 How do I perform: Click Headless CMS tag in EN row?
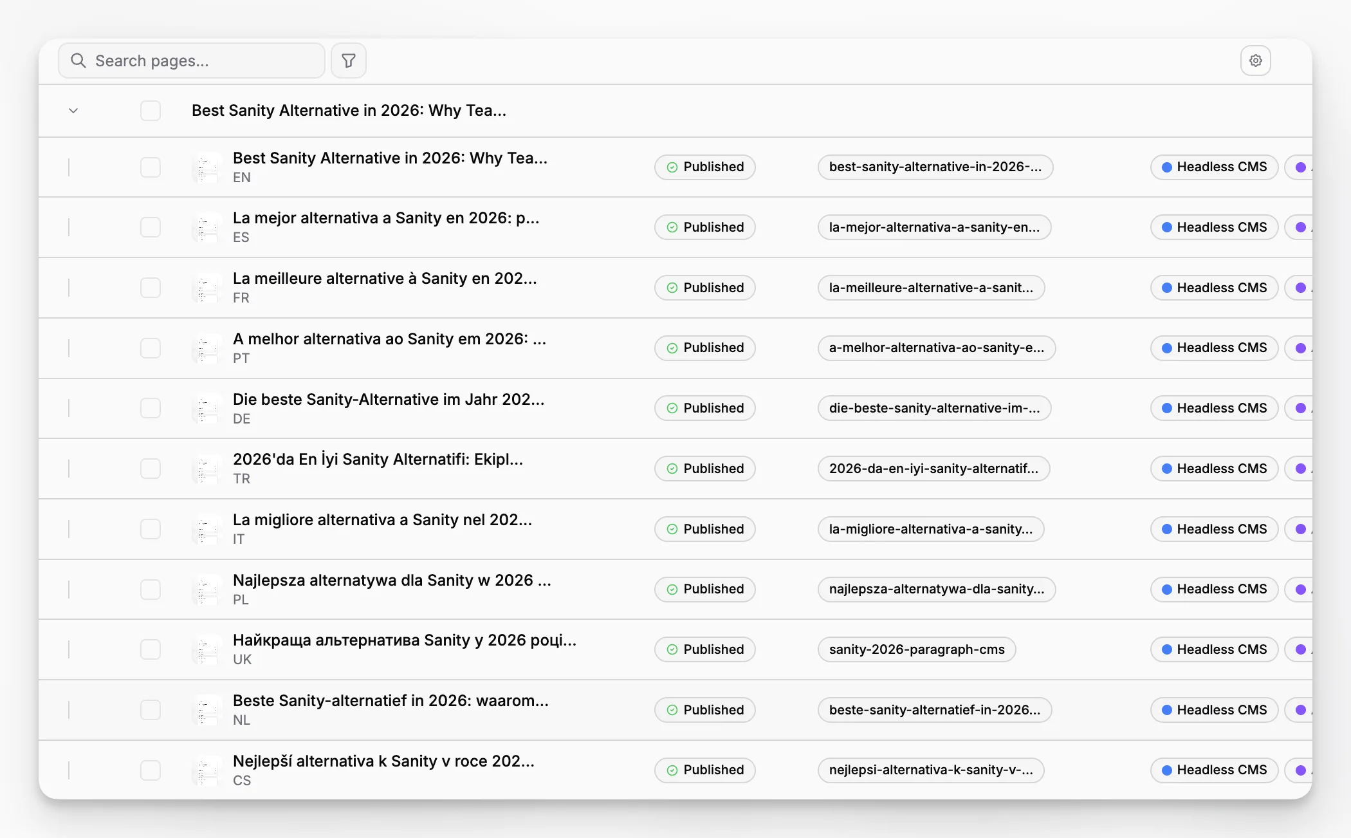[1214, 167]
